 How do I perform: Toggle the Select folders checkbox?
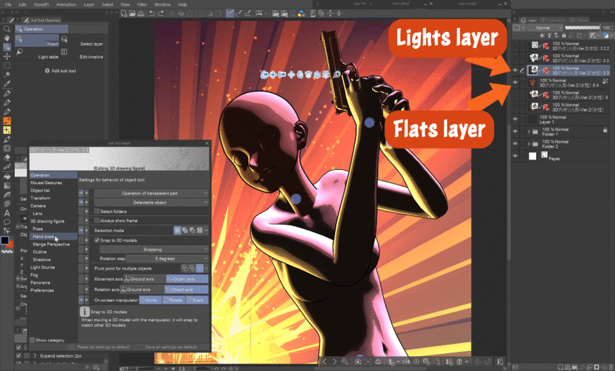(x=97, y=211)
